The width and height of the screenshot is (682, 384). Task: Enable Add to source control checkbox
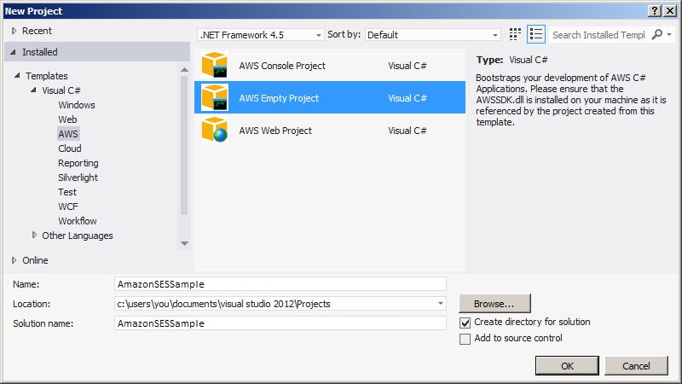click(465, 339)
